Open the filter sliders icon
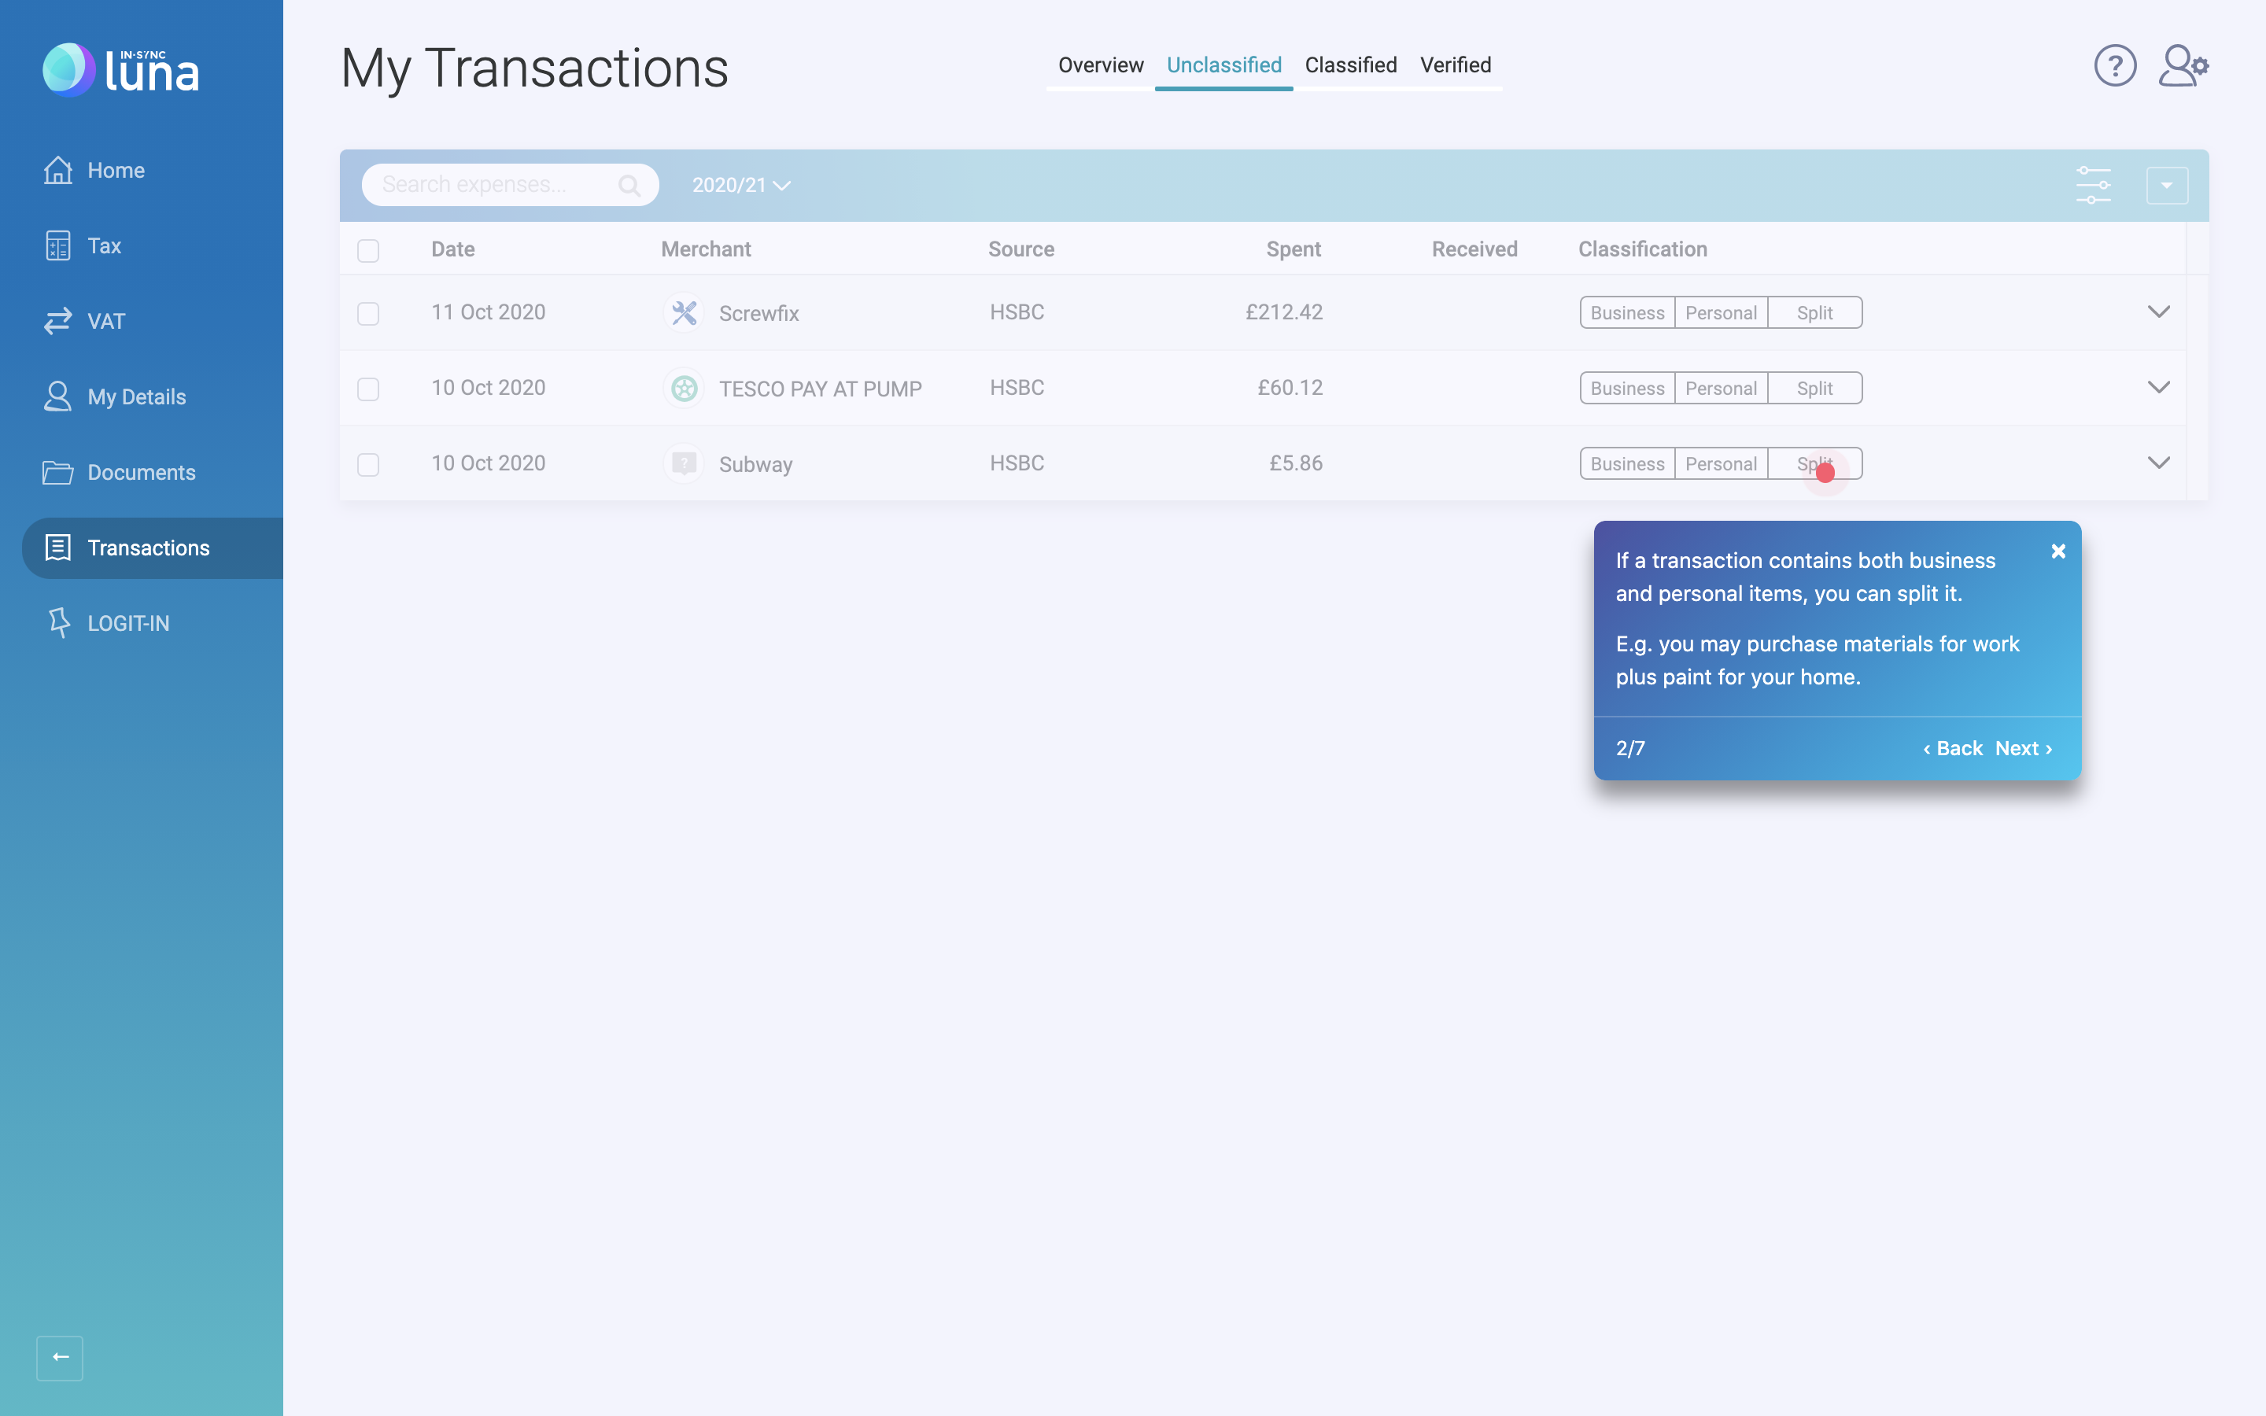Viewport: 2266px width, 1416px height. click(2093, 185)
